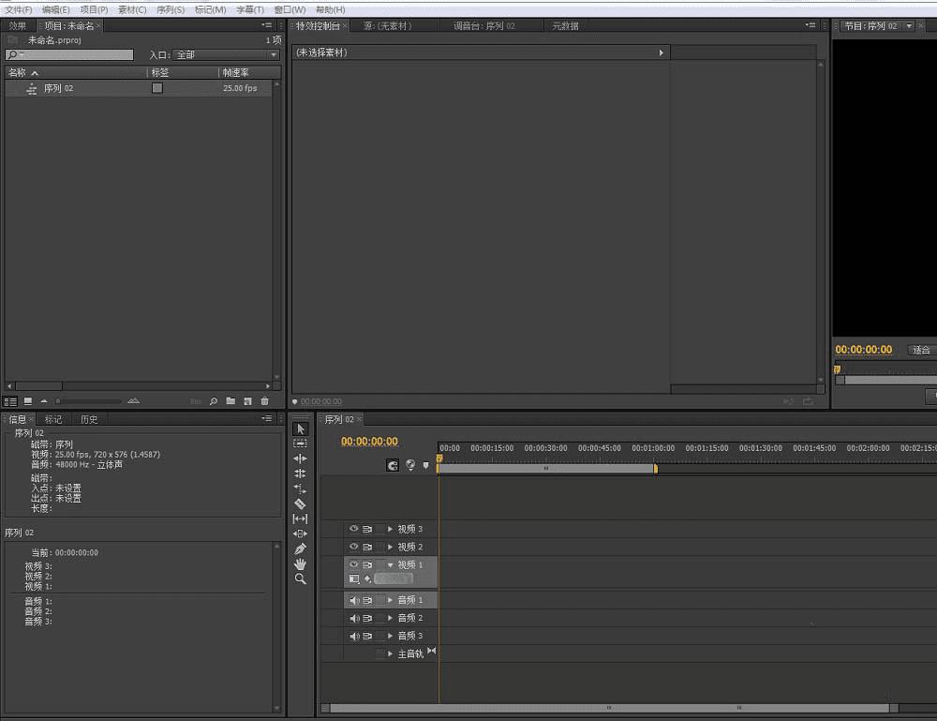Select the Razor tool in the toolbox

[x=300, y=503]
